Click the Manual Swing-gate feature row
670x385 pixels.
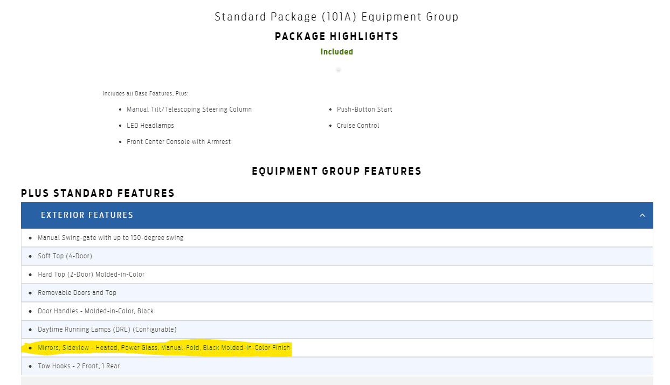click(x=337, y=238)
